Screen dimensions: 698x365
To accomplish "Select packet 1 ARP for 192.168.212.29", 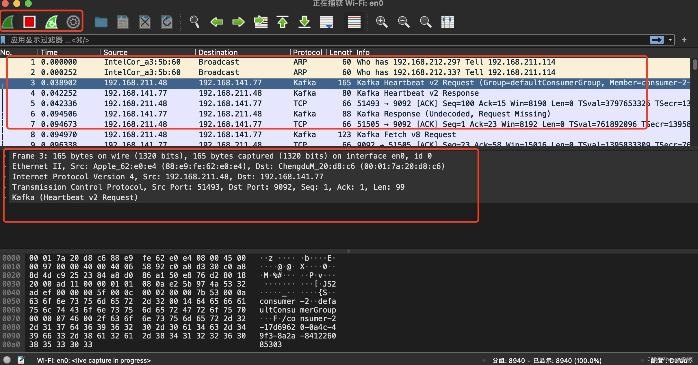I will click(345, 62).
